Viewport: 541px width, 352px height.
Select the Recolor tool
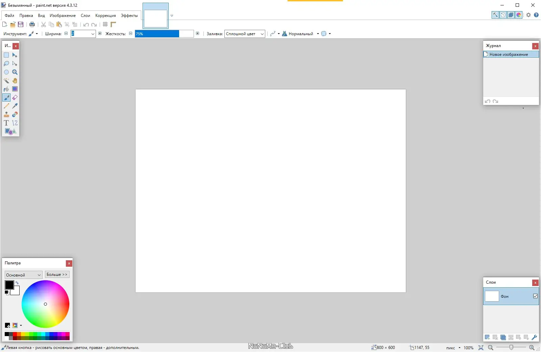coord(15,114)
